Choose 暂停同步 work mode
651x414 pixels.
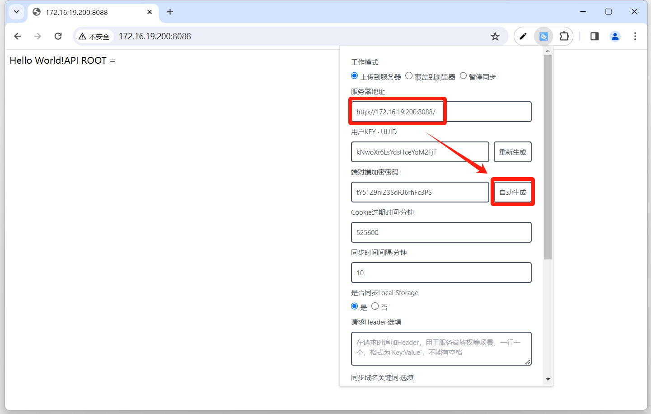463,76
